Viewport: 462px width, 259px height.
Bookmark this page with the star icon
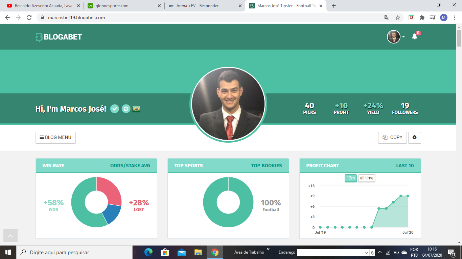(398, 18)
